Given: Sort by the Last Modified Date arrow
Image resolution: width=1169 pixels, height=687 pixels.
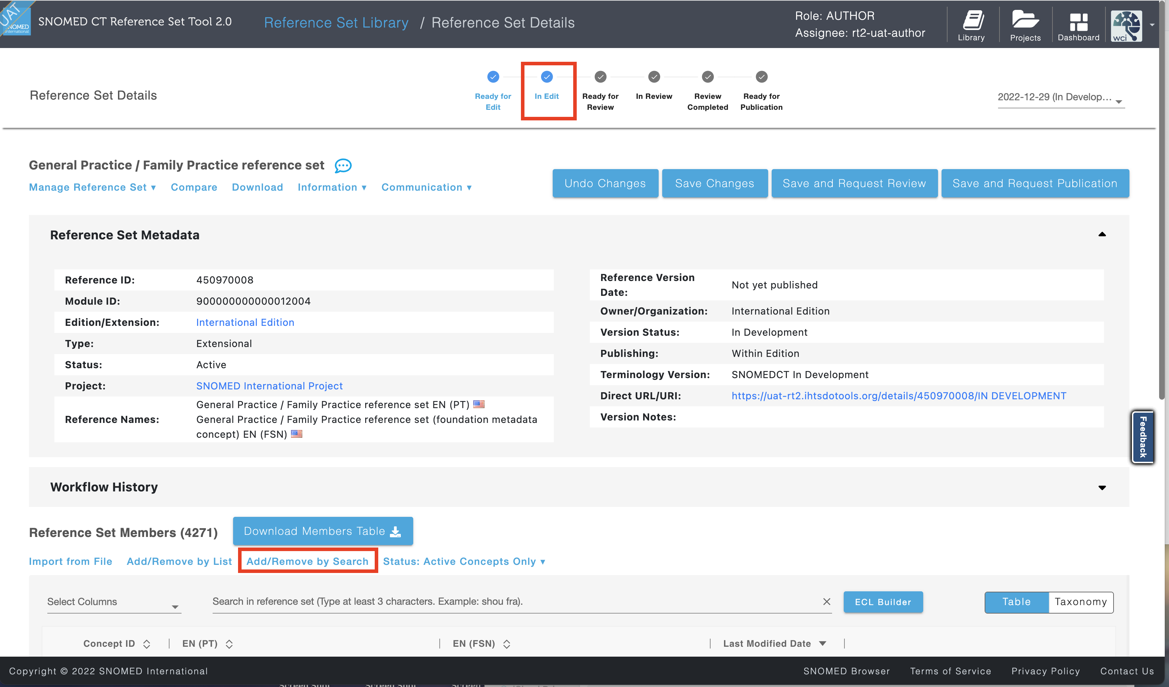Looking at the screenshot, I should point(823,644).
